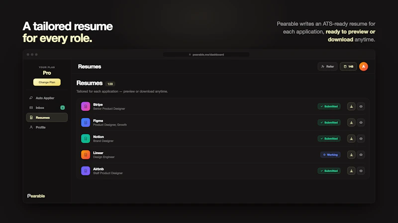Click the purple Airbnb document icon
The image size is (398, 223).
click(x=86, y=171)
